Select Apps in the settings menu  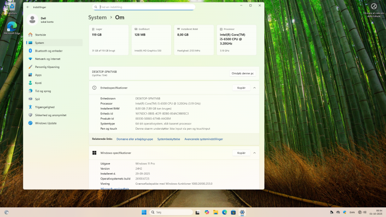[38, 75]
